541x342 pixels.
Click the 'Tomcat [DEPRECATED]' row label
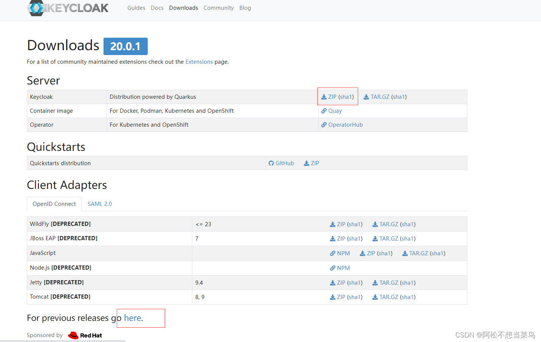click(60, 297)
